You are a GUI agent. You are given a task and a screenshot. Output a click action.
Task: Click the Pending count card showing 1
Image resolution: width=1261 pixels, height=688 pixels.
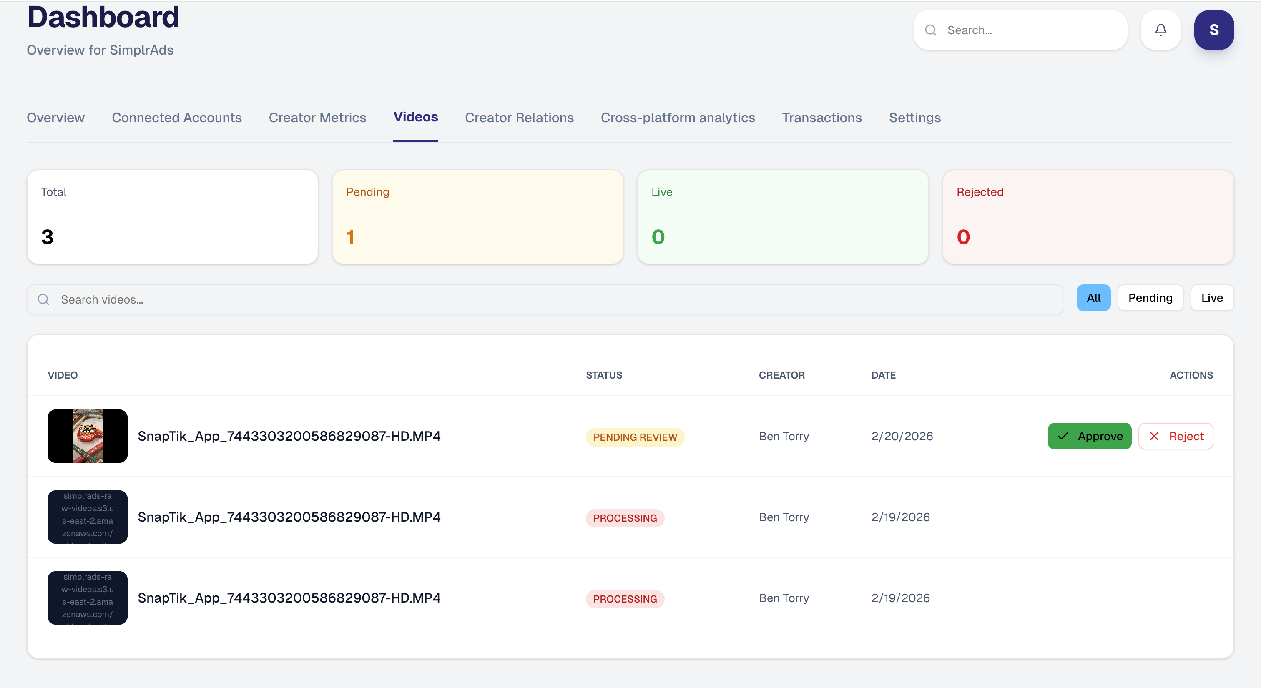477,217
